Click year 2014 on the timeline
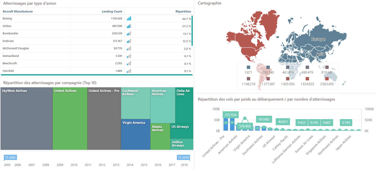This screenshot has width=376, height=170. tap(130, 165)
